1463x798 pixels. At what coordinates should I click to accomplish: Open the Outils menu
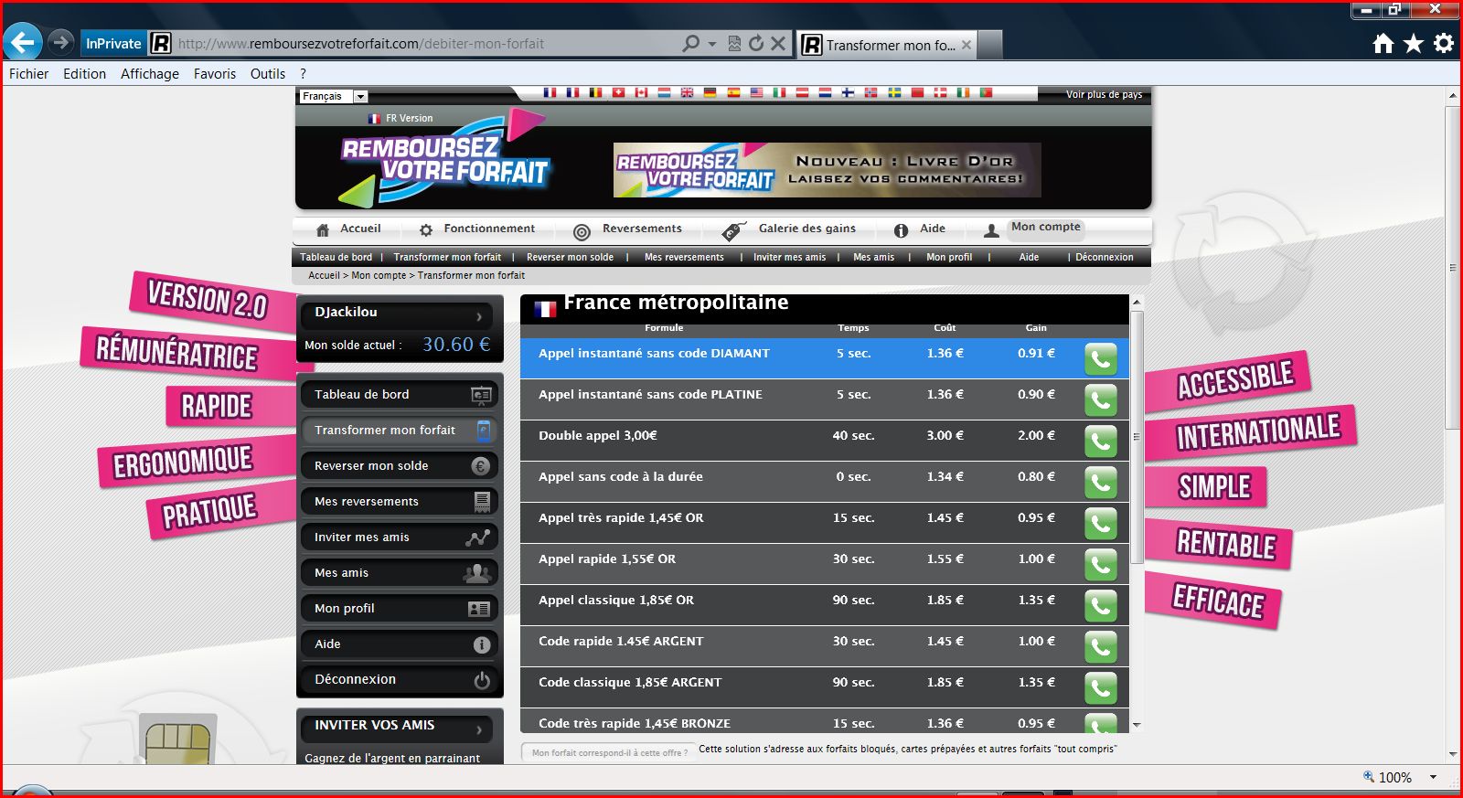(268, 74)
